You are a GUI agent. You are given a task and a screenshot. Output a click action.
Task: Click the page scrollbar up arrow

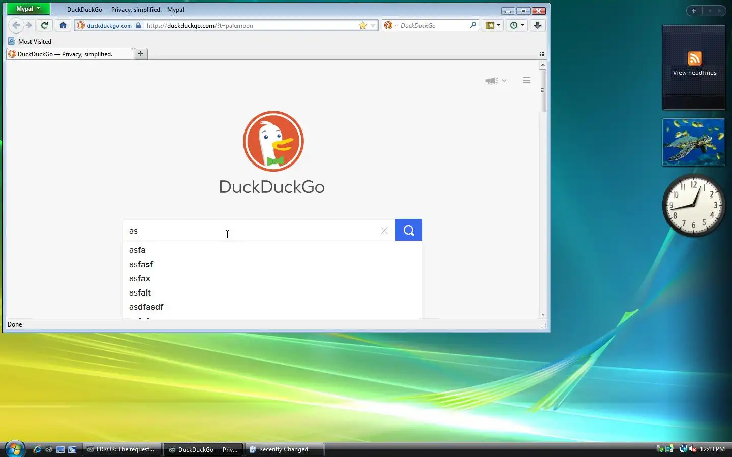(x=543, y=64)
